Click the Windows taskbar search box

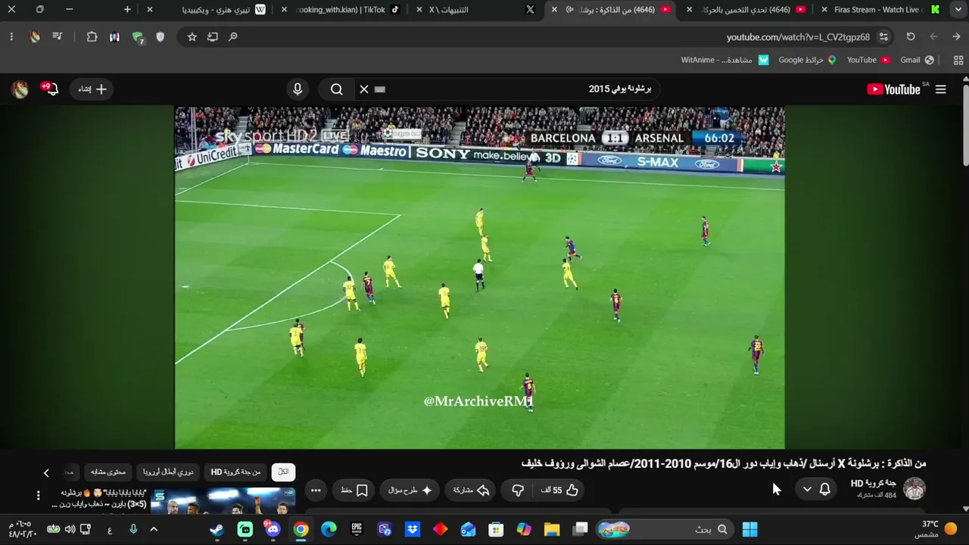(x=666, y=529)
